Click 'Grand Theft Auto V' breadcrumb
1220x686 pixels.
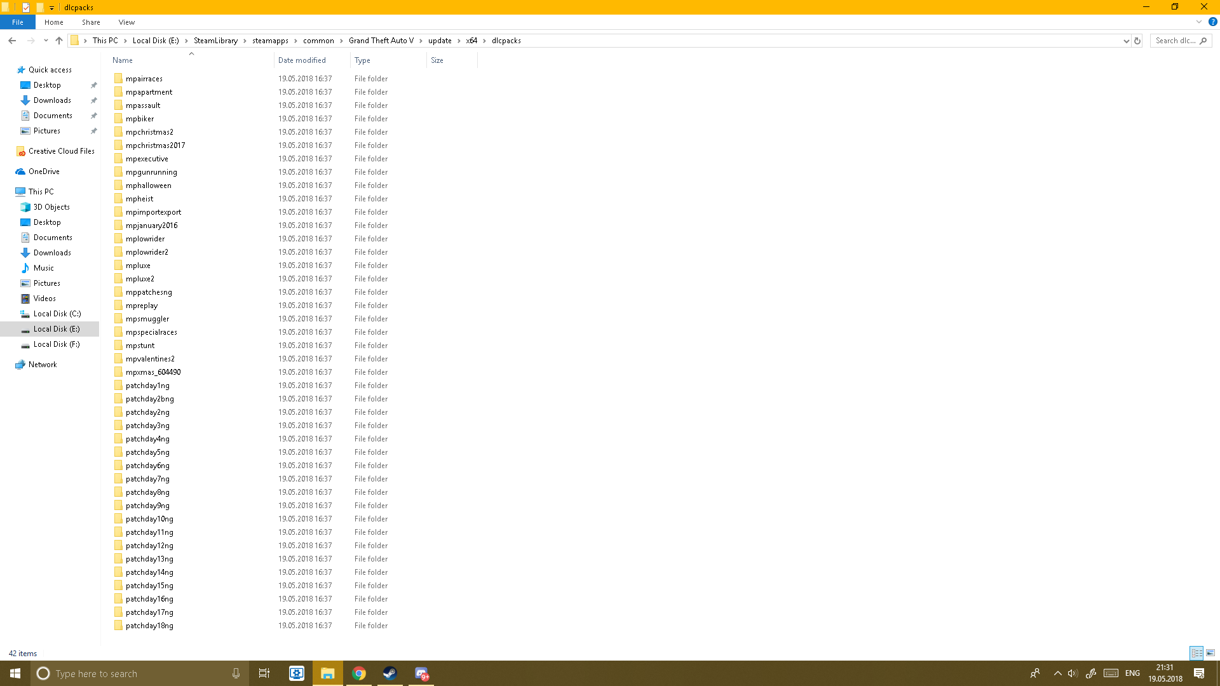click(381, 41)
